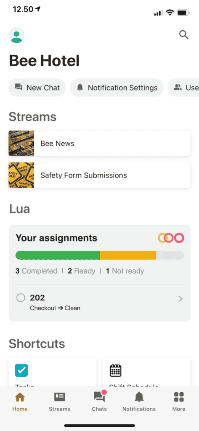Open the Bee News stream

coord(99,144)
